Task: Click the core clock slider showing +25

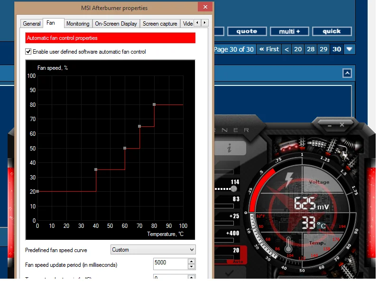Action: (x=224, y=223)
